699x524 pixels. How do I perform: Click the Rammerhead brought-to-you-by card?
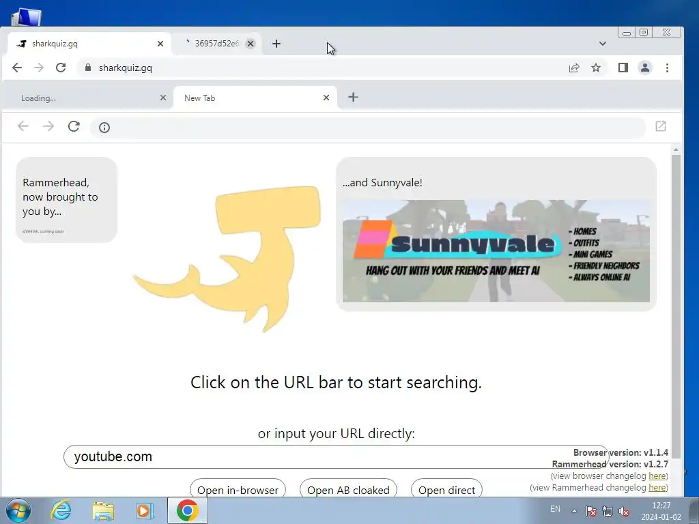pyautogui.click(x=66, y=200)
